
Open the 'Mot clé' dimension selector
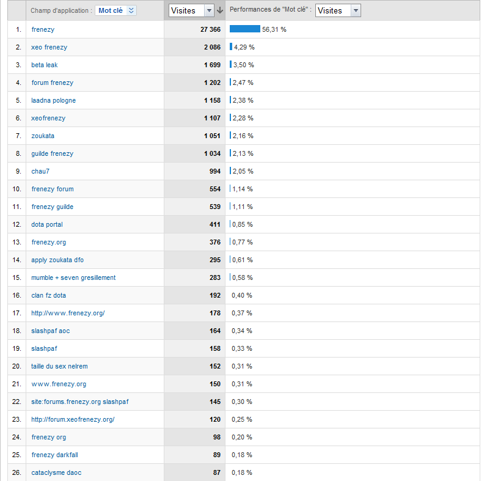tap(115, 10)
